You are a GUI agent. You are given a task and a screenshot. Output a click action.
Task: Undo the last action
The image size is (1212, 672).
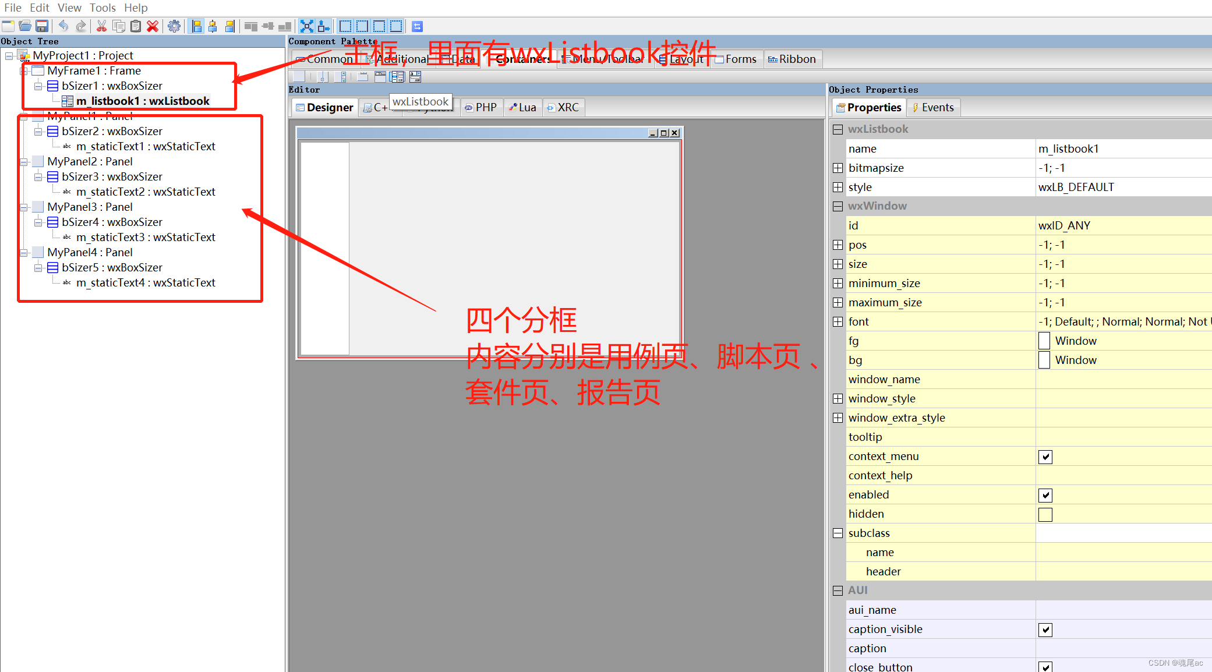(63, 26)
